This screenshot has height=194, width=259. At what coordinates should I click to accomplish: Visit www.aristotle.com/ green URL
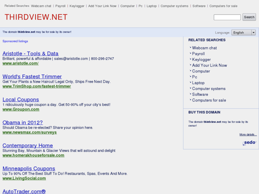(x=20, y=63)
